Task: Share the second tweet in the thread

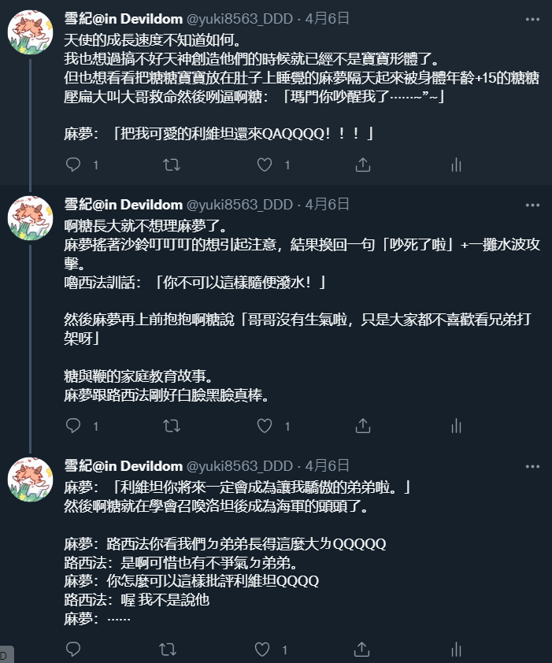Action: [362, 425]
